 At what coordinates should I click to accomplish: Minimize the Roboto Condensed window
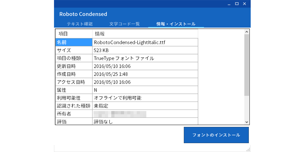[x=229, y=4]
